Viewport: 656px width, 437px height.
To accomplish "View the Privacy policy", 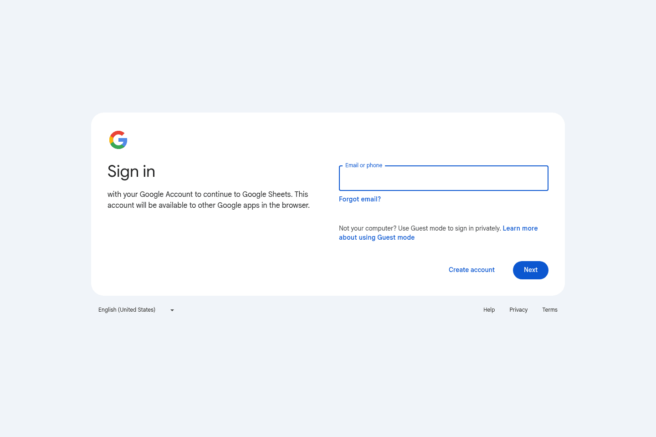I will (x=518, y=310).
